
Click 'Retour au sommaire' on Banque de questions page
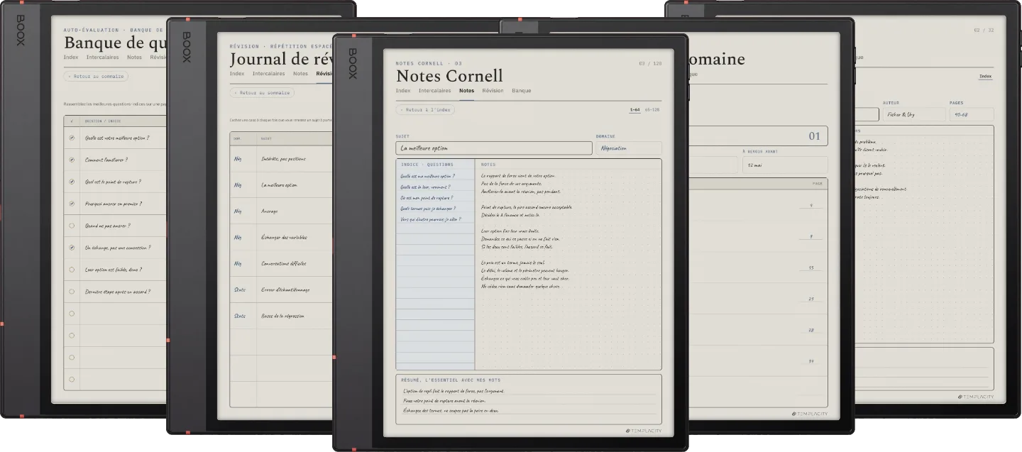point(96,77)
